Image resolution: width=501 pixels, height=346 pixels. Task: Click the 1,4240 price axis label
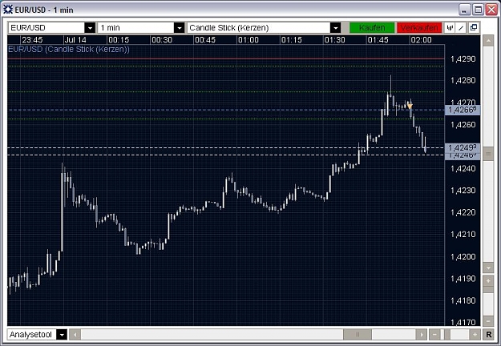pyautogui.click(x=463, y=168)
